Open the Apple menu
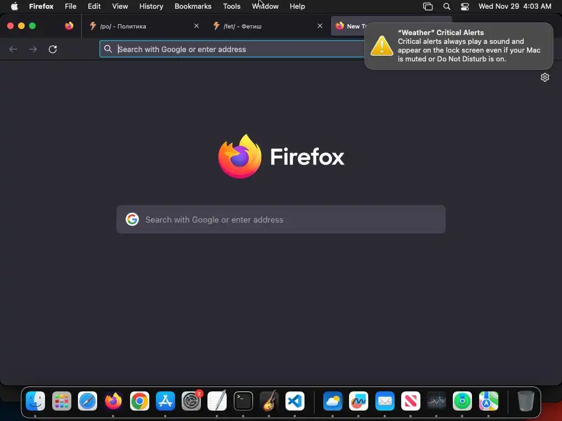Viewport: 562px width, 421px height. (x=14, y=7)
